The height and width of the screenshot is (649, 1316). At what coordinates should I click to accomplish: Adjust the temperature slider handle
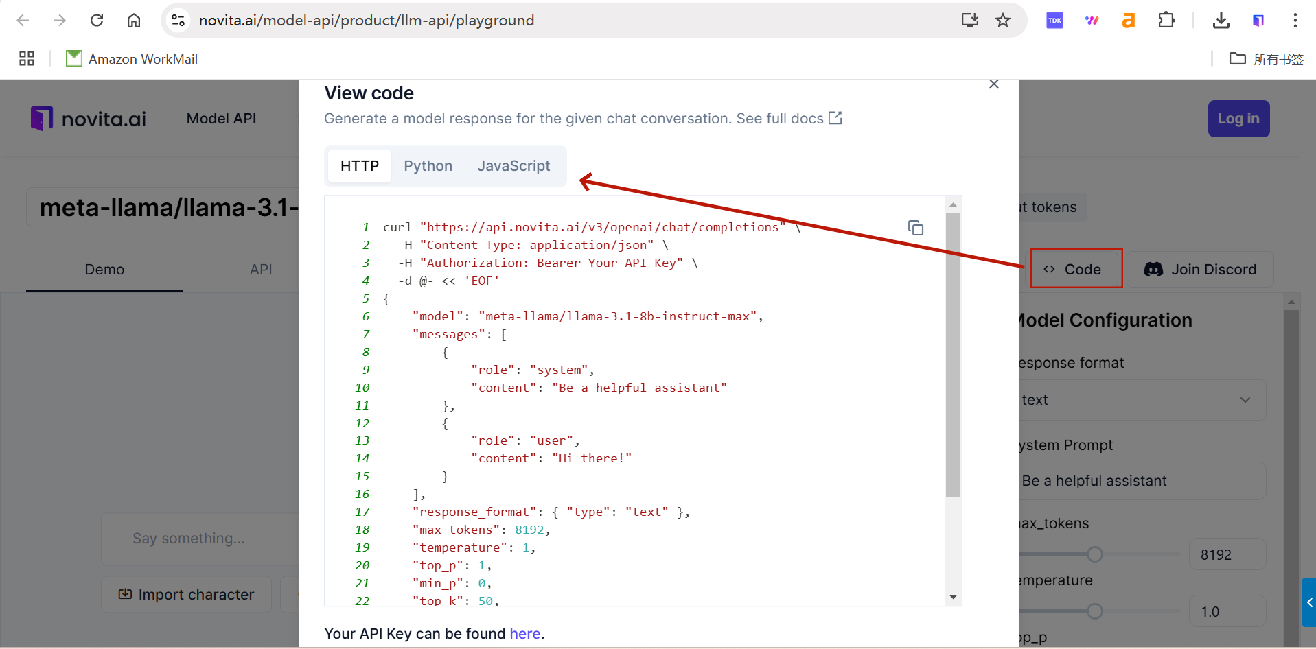pyautogui.click(x=1095, y=611)
